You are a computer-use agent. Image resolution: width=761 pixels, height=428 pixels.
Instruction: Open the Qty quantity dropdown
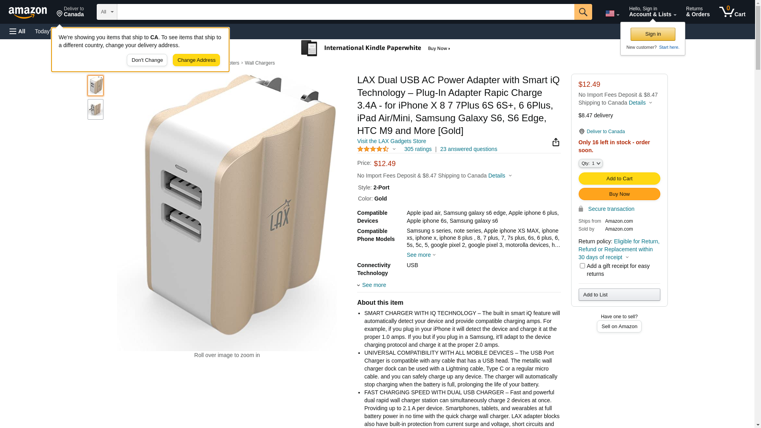click(590, 163)
